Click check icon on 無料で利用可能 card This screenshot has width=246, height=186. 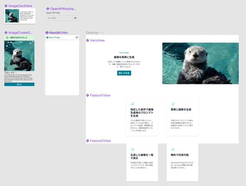click(x=173, y=149)
